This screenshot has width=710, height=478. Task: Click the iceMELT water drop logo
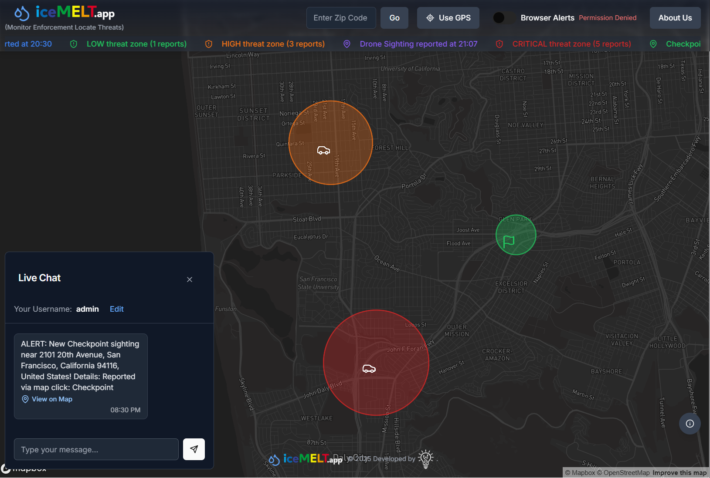click(22, 13)
